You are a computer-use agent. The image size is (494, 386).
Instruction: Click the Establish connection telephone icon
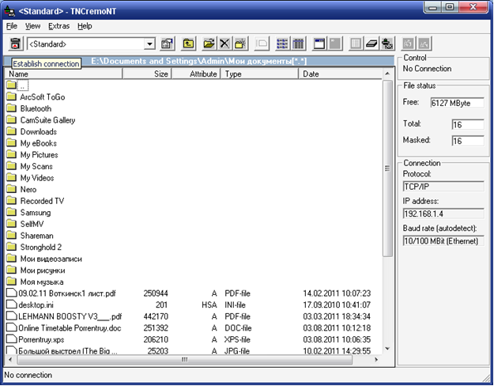[14, 44]
